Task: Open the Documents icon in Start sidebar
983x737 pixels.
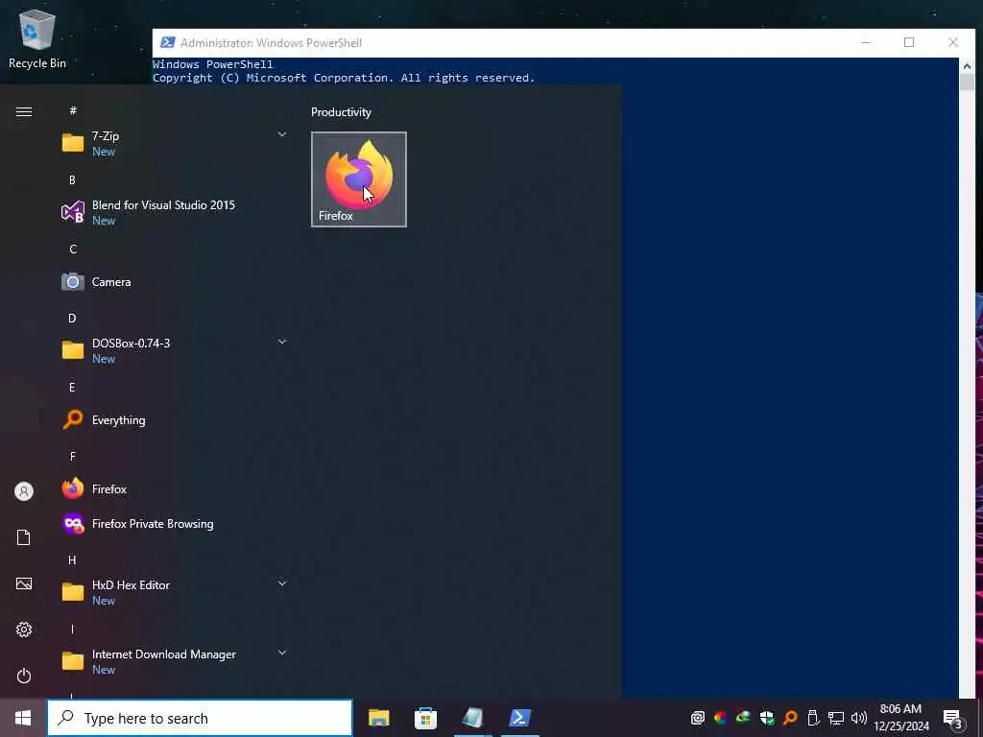Action: (24, 537)
